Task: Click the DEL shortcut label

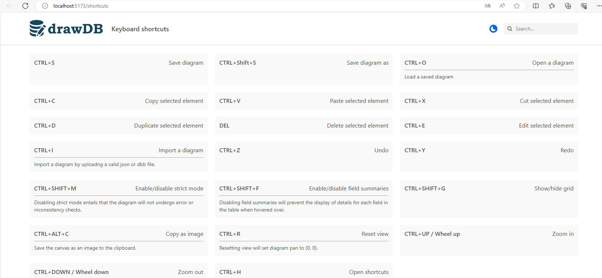Action: coord(224,126)
